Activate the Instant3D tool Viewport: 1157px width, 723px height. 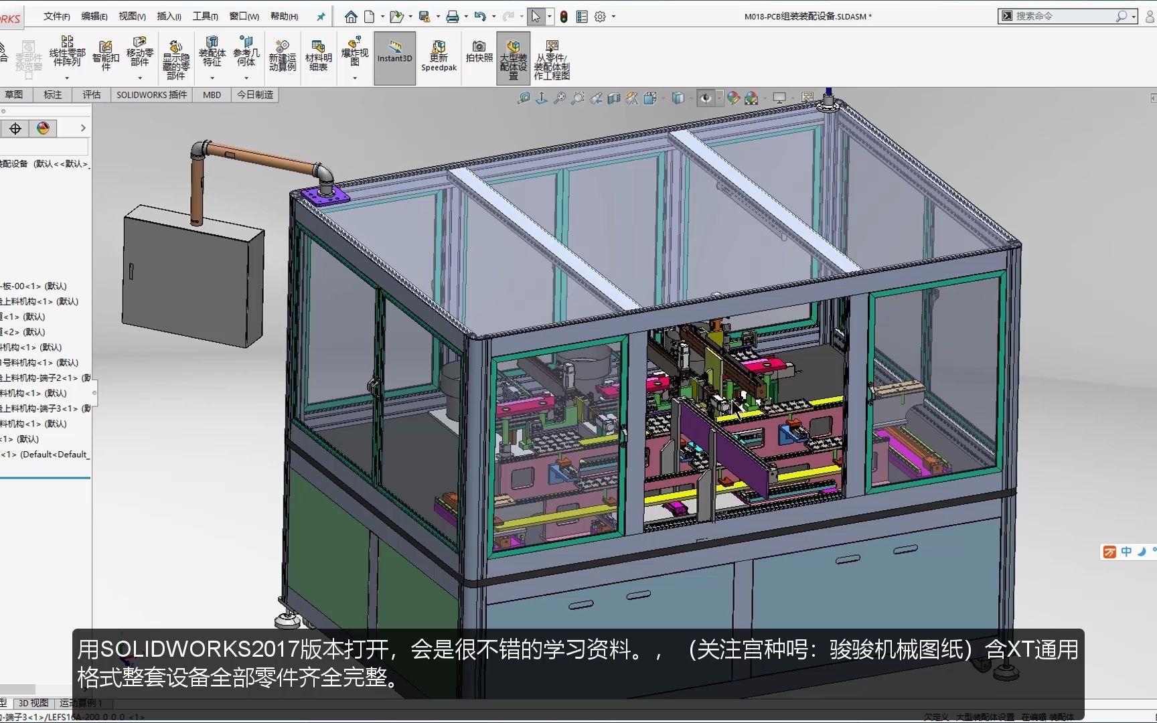[394, 58]
